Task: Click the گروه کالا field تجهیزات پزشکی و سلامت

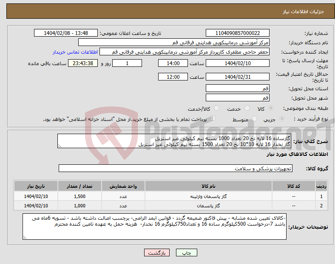Action: click(x=176, y=168)
